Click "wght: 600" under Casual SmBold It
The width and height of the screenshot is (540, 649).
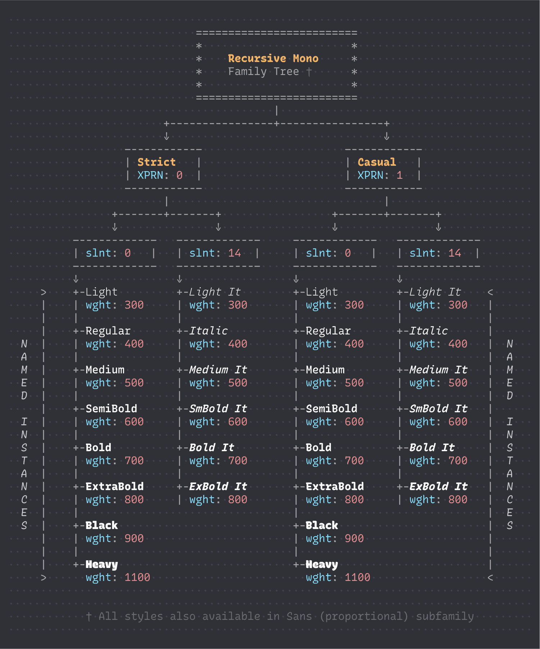coord(438,422)
